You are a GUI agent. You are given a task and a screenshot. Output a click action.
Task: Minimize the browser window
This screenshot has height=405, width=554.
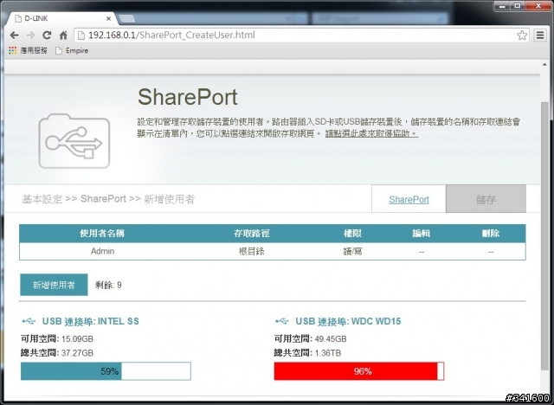(x=502, y=6)
